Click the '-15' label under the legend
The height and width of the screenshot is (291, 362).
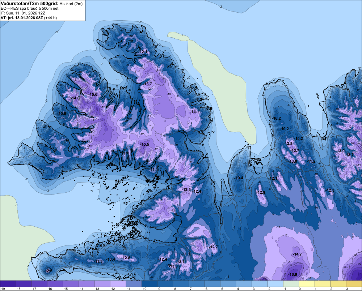[x=65, y=289]
